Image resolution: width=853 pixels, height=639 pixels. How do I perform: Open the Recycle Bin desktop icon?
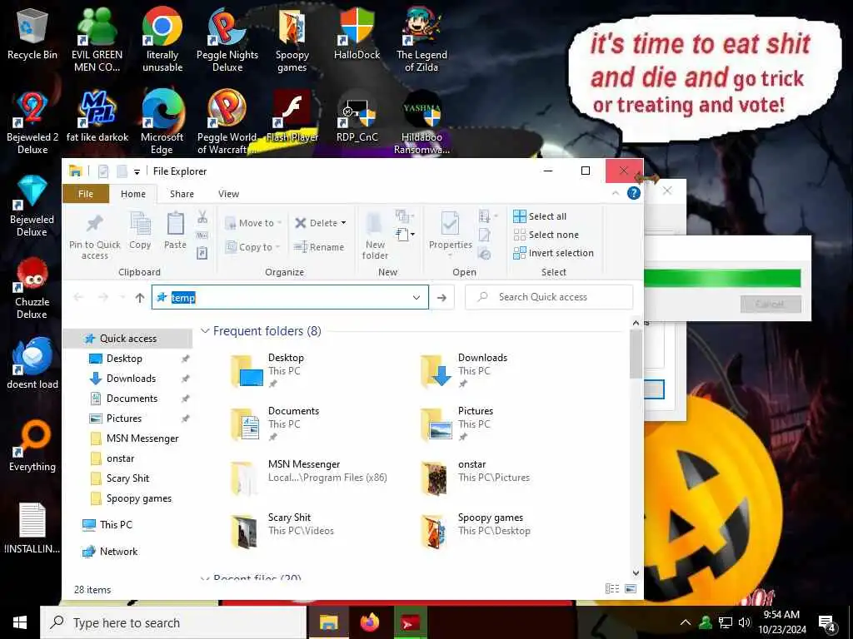(32, 35)
